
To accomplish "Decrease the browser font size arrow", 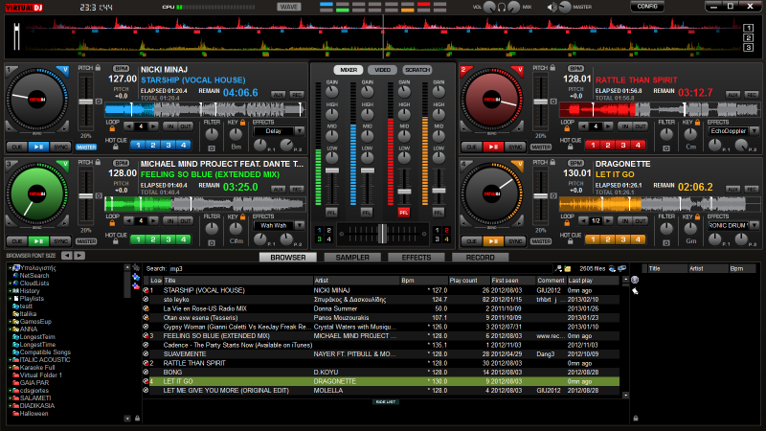I will point(67,255).
